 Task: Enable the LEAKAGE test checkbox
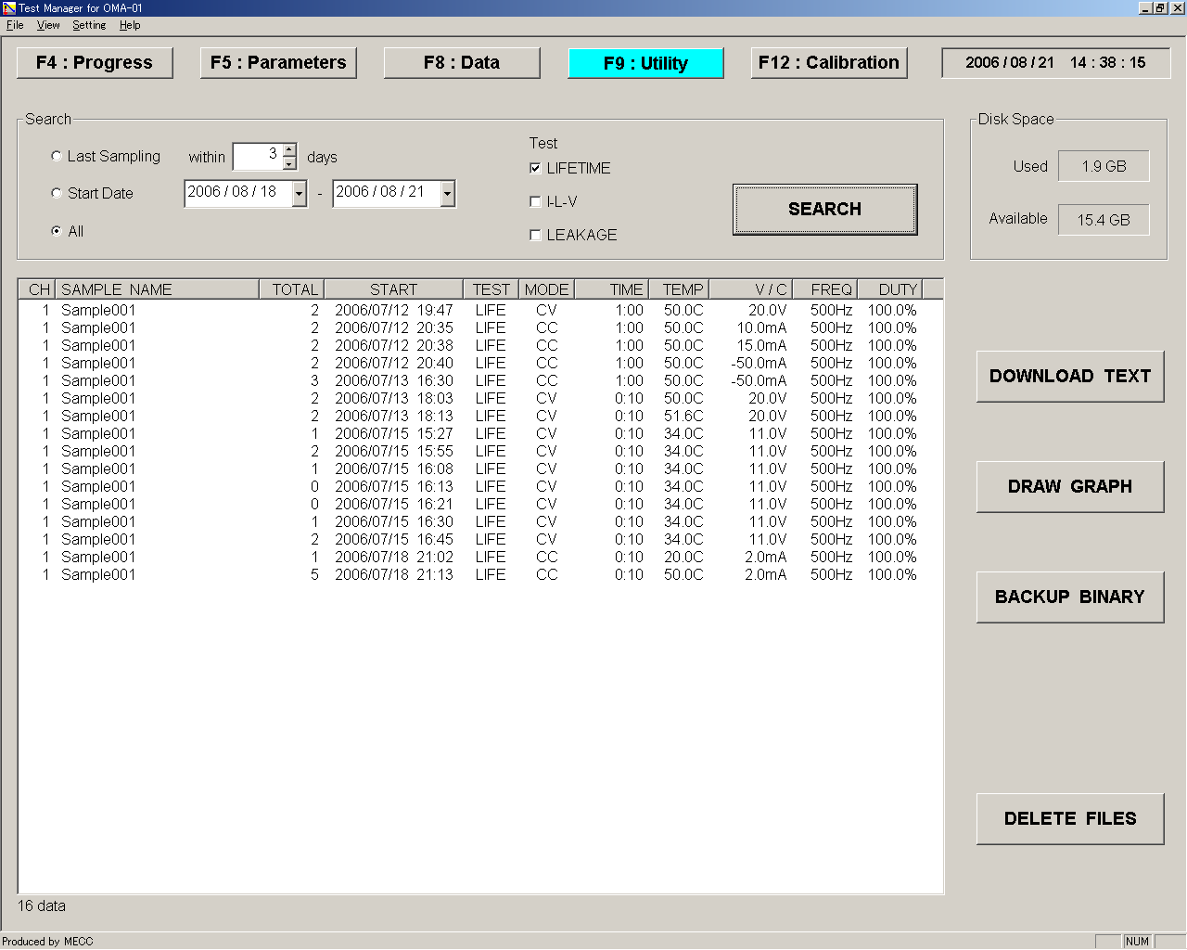point(535,236)
